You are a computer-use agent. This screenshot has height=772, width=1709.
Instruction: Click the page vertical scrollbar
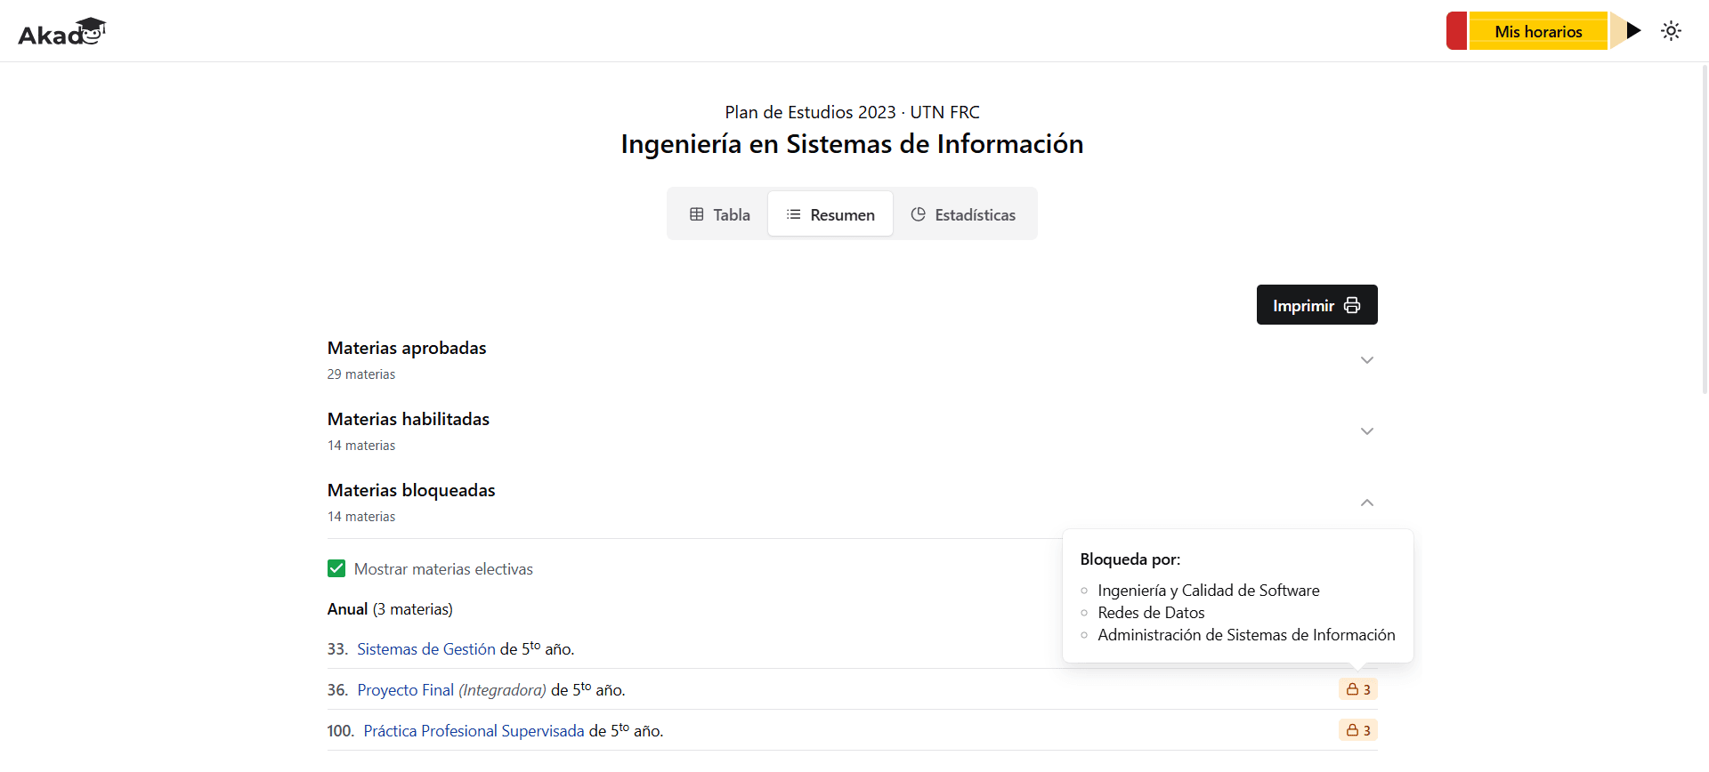coord(1704,229)
